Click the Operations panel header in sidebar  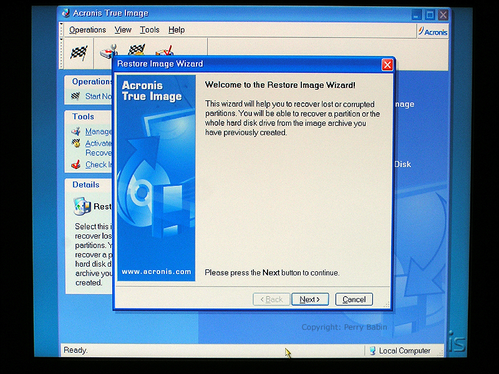(x=92, y=82)
